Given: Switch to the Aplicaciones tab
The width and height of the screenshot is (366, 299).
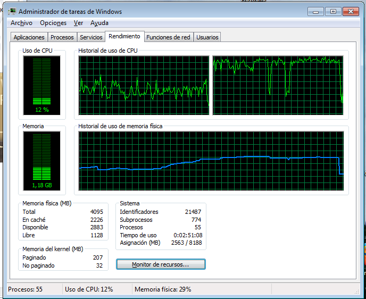Looking at the screenshot, I should point(29,37).
